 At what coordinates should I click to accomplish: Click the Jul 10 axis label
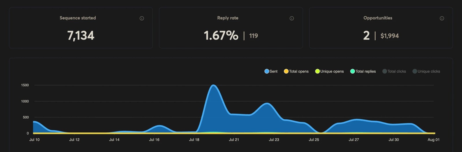pyautogui.click(x=34, y=140)
